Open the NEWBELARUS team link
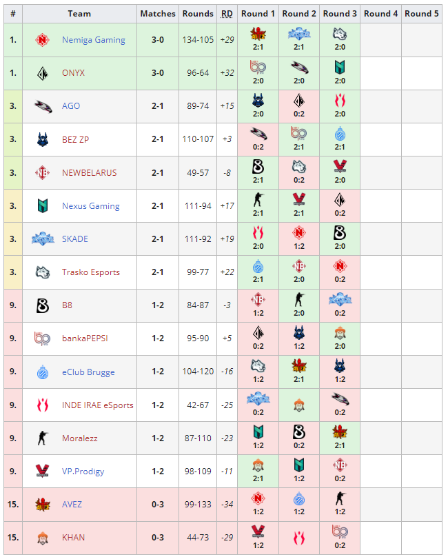448x557 pixels. point(89,172)
